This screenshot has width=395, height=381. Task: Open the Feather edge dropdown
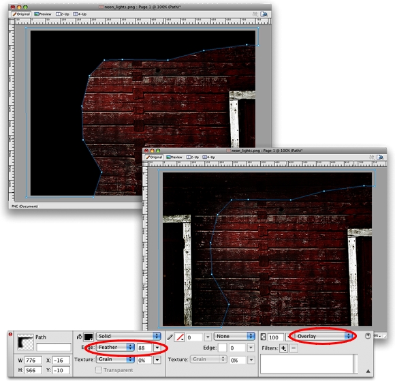coord(115,347)
